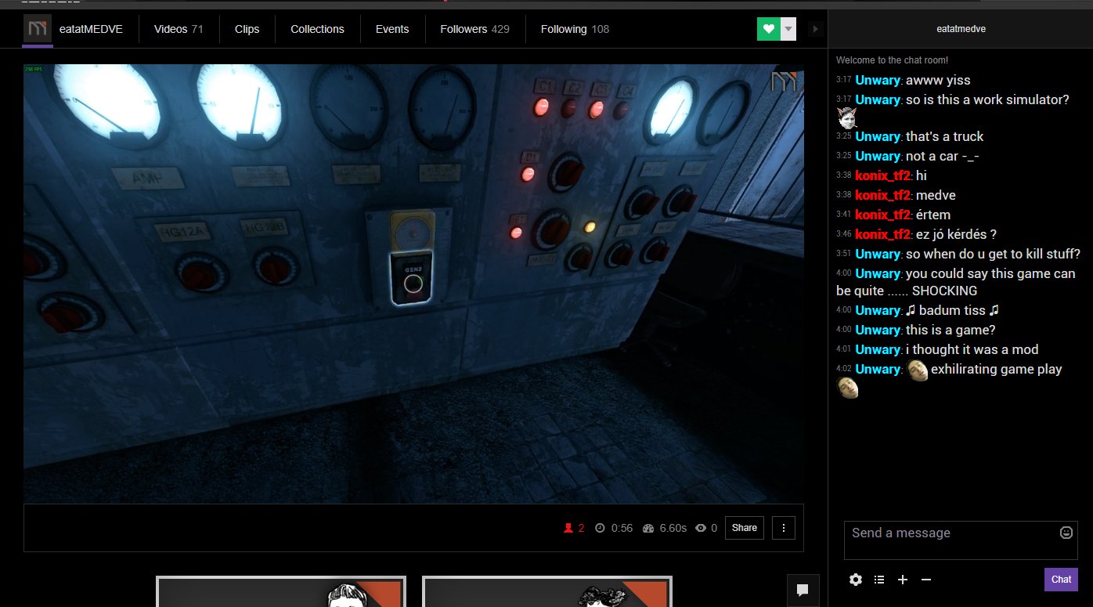The image size is (1093, 607).
Task: Click the face emote after 'work simulator?'
Action: click(x=846, y=118)
